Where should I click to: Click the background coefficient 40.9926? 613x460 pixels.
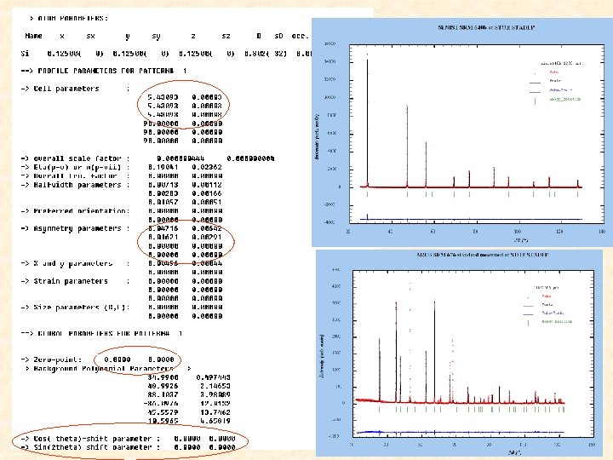163,386
